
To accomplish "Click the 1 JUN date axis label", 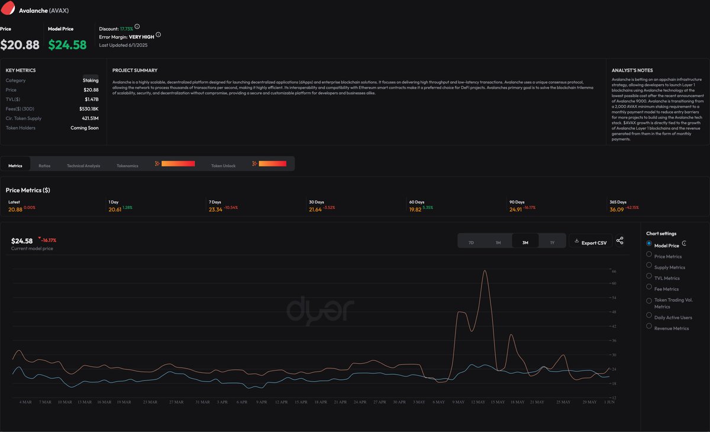I will click(x=609, y=402).
